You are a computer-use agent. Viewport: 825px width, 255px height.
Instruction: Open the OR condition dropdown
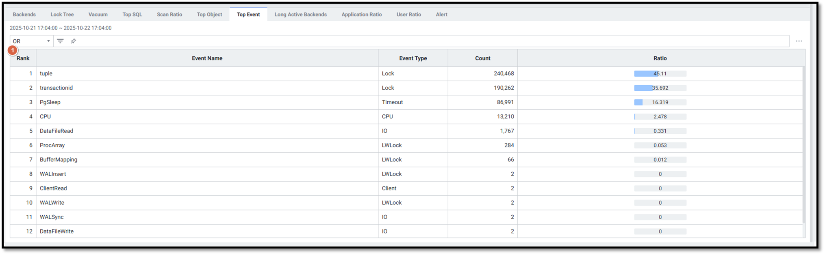click(31, 41)
